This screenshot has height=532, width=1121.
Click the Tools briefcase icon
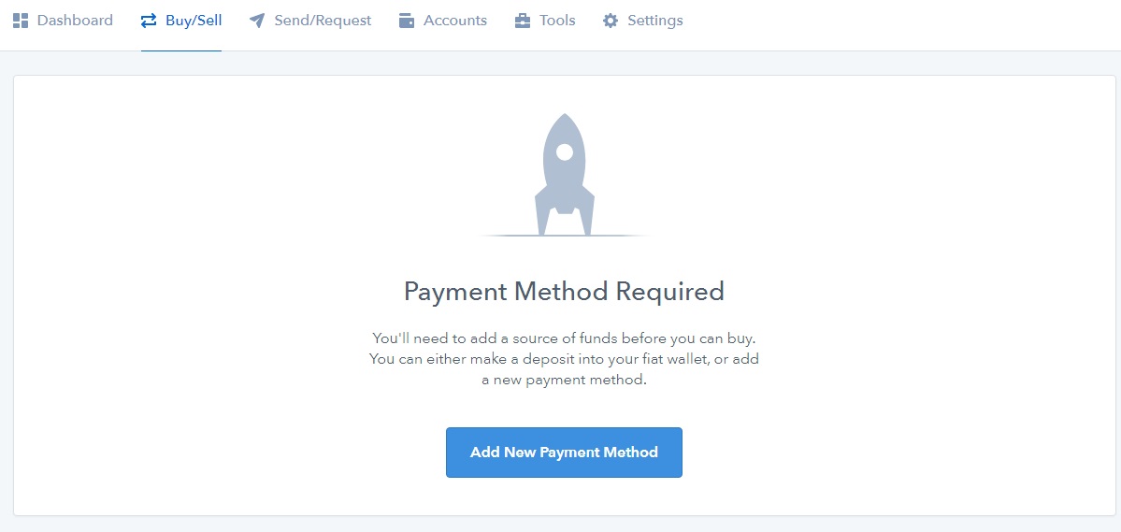523,21
